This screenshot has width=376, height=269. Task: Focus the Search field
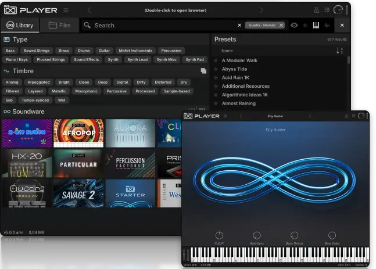click(x=158, y=25)
